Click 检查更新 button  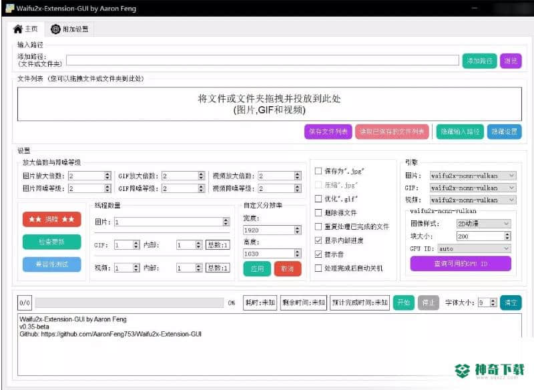52,242
